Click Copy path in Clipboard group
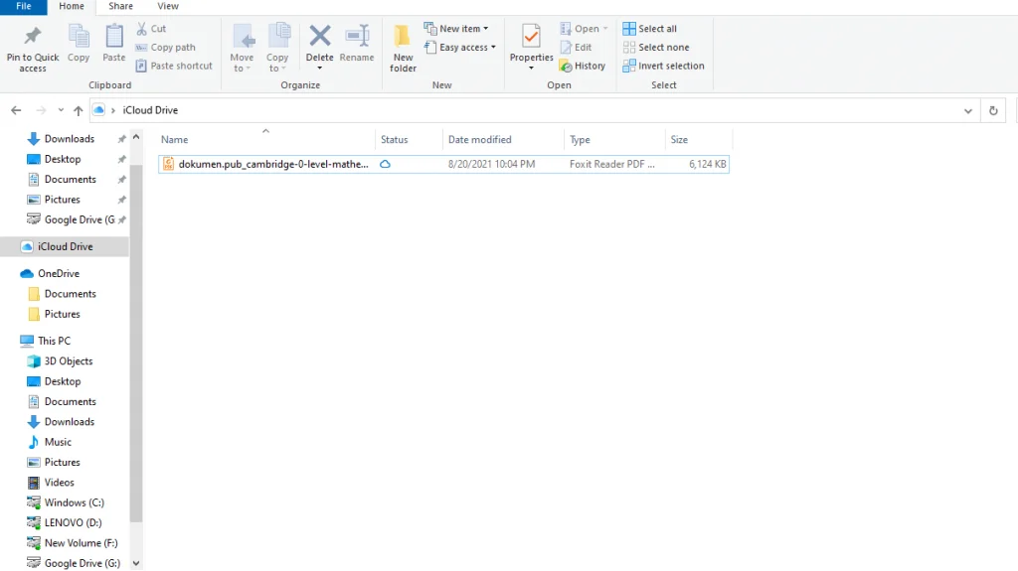The width and height of the screenshot is (1018, 571). point(166,48)
